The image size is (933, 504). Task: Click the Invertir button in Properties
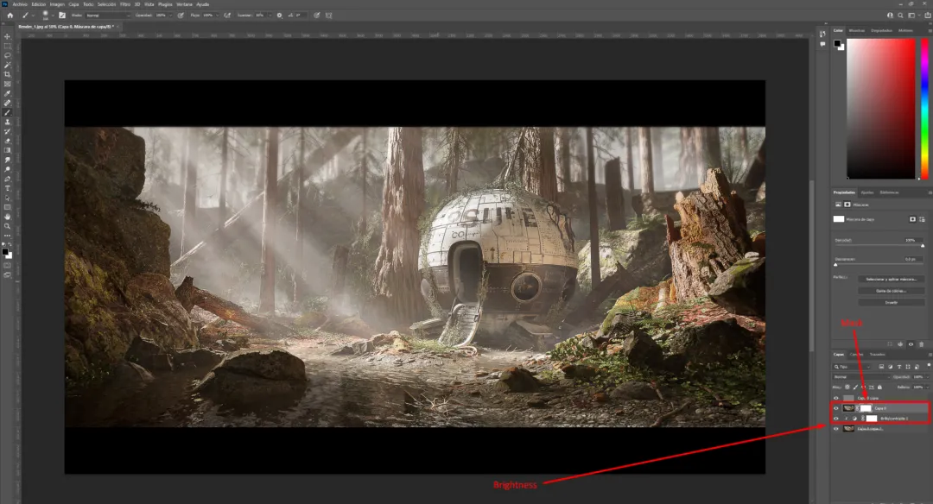(x=891, y=303)
